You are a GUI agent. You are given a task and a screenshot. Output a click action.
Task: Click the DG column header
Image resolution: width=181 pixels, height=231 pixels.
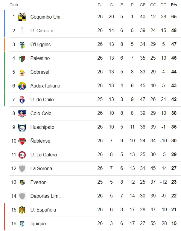click(163, 5)
